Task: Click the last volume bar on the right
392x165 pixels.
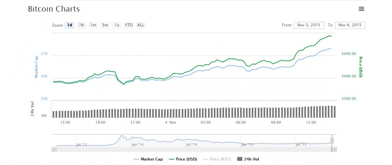Action: click(x=334, y=112)
